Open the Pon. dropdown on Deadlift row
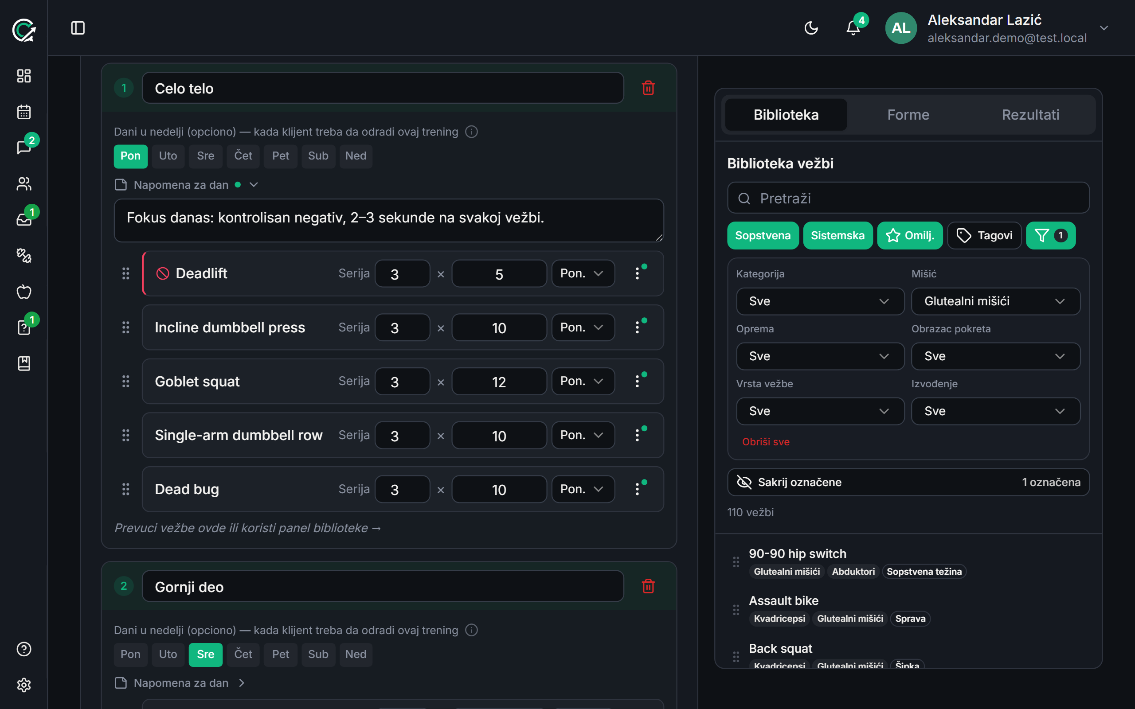1135x709 pixels. 583,273
